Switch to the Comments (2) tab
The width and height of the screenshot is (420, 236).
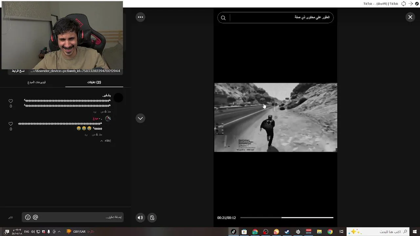pos(94,82)
